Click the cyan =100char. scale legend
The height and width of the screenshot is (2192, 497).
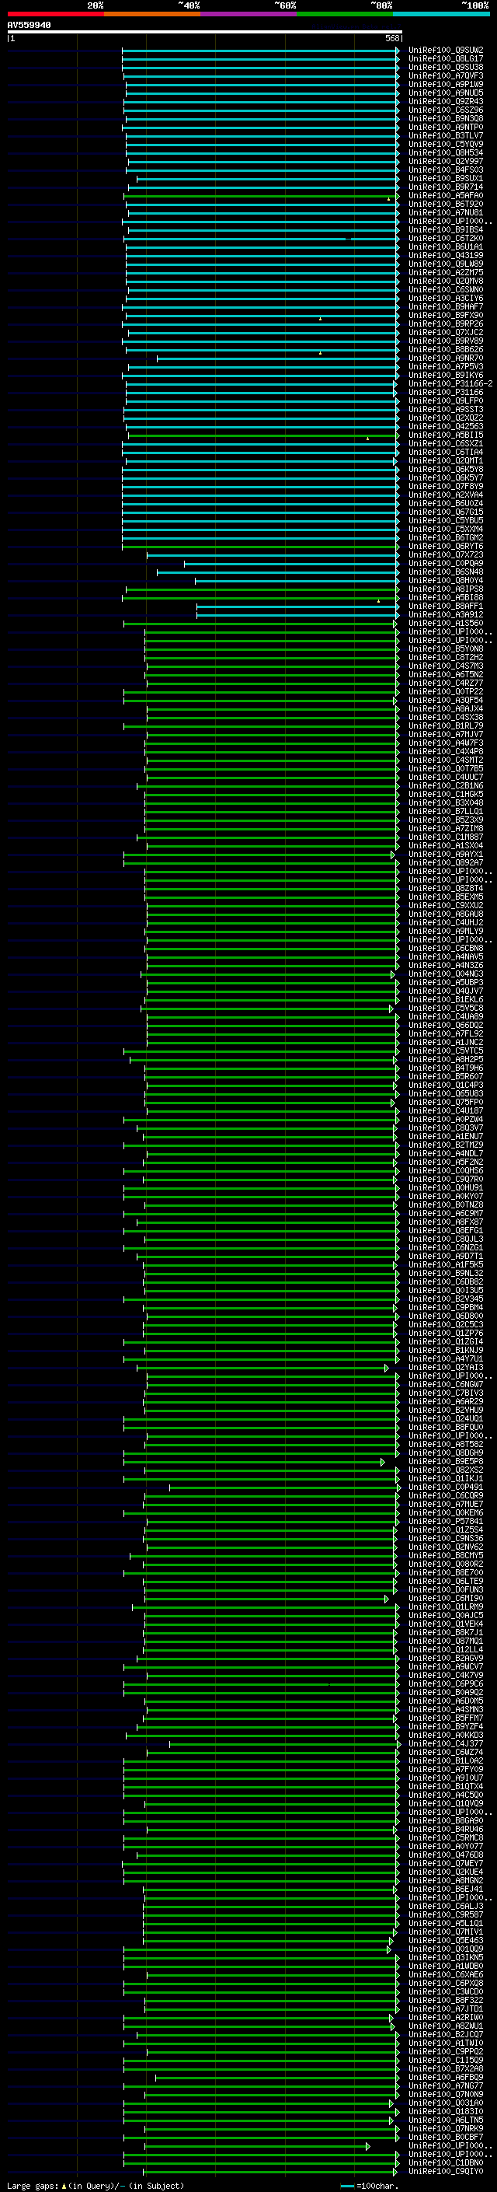369,2185
